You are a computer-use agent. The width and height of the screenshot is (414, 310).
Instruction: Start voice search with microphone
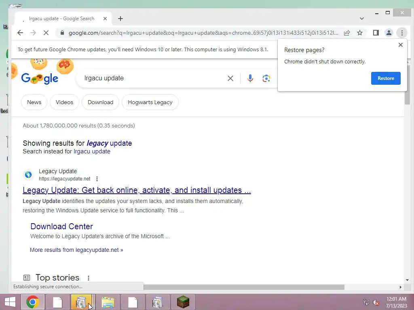(250, 78)
